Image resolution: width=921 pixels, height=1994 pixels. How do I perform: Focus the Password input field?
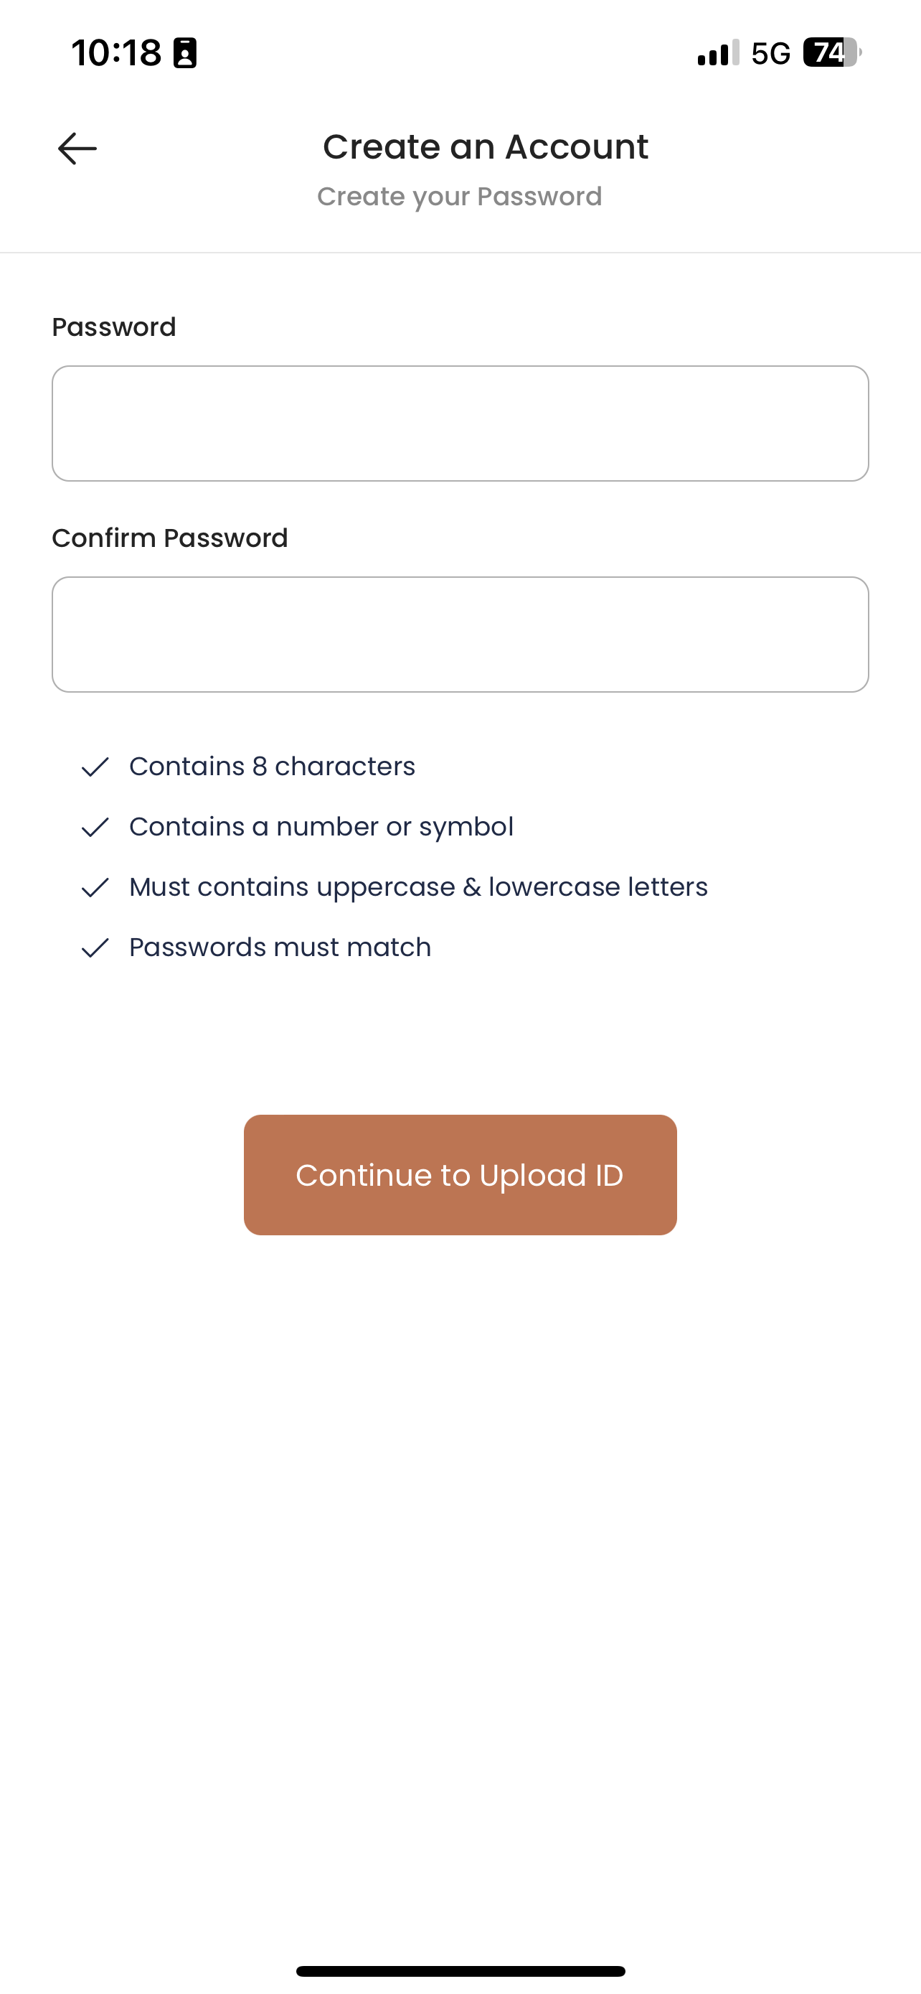460,423
